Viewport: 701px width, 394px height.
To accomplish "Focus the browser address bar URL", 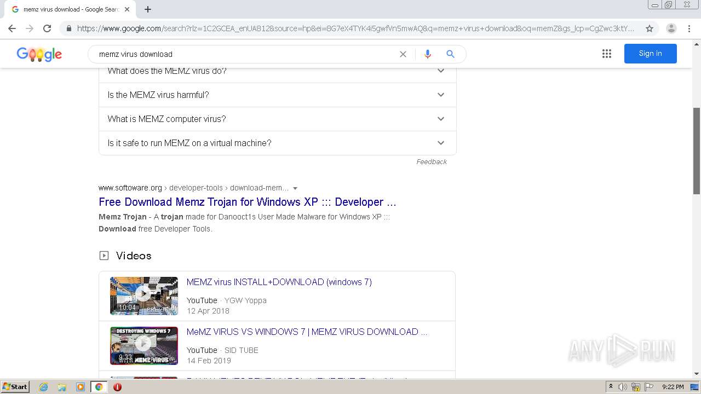I will (x=356, y=28).
